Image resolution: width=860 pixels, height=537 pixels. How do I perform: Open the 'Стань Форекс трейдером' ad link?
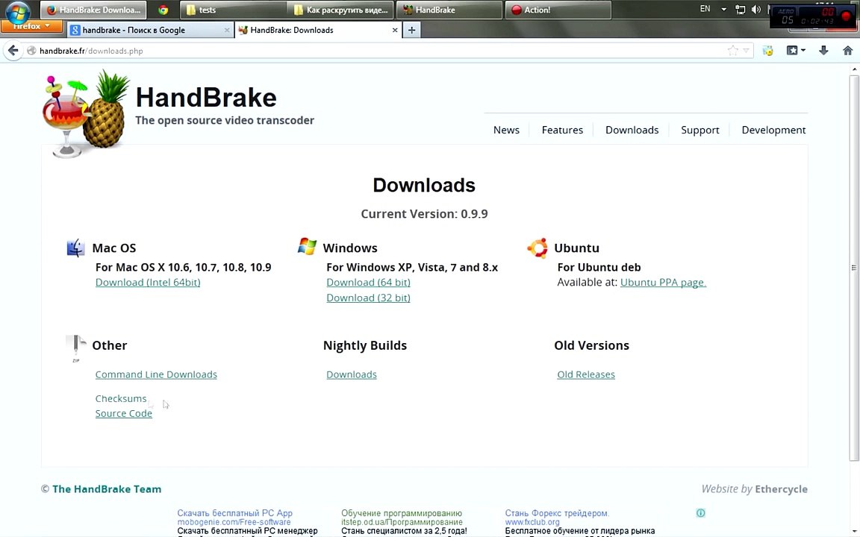coord(557,513)
